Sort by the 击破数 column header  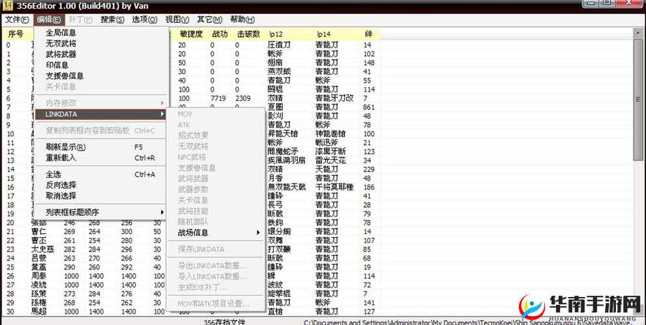[x=248, y=34]
